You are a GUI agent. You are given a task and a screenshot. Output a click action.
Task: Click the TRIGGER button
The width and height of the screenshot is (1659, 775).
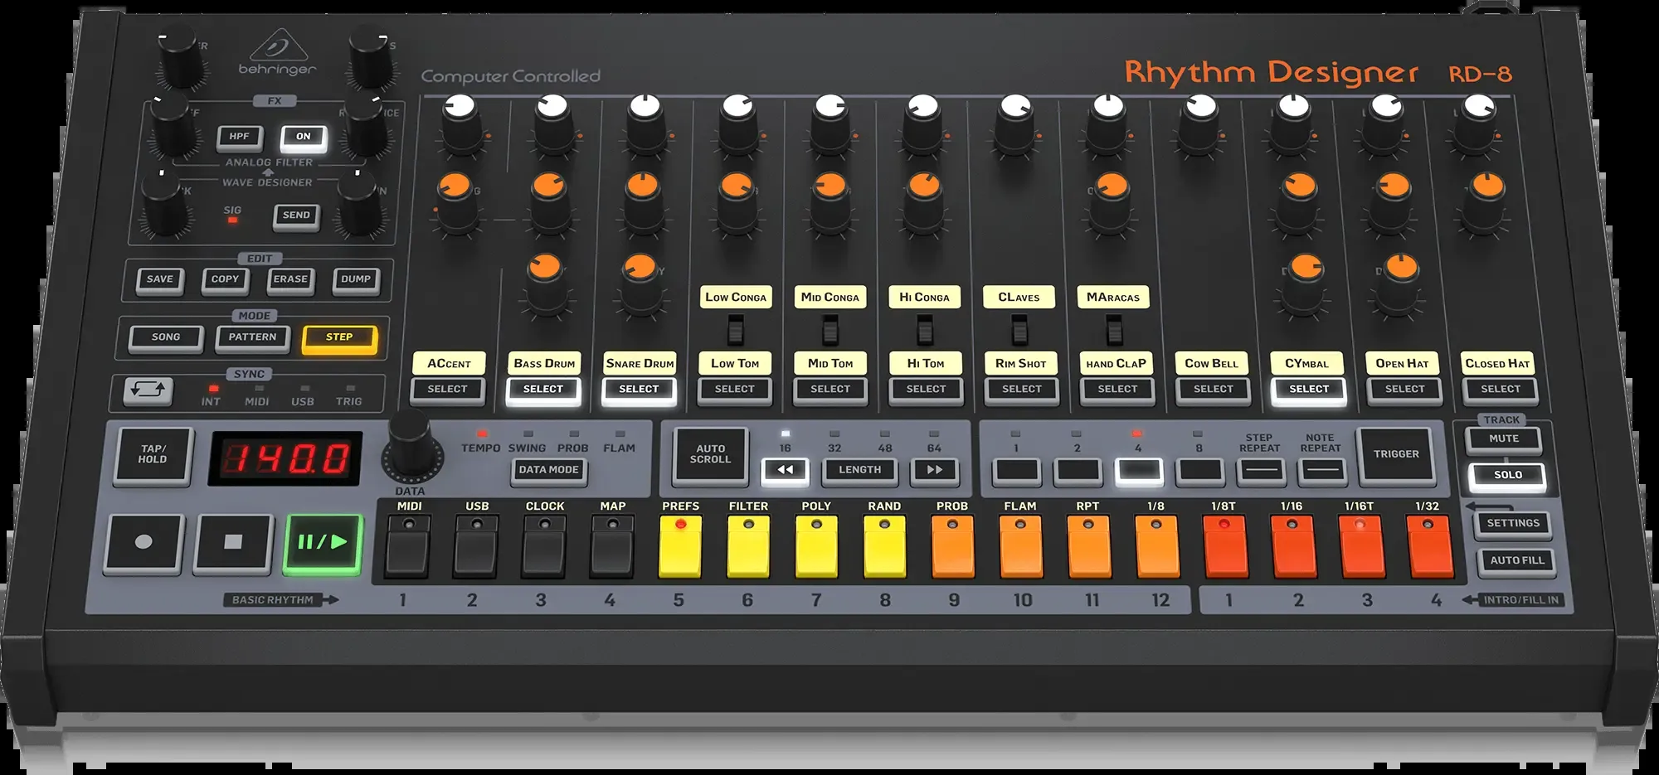(1396, 454)
